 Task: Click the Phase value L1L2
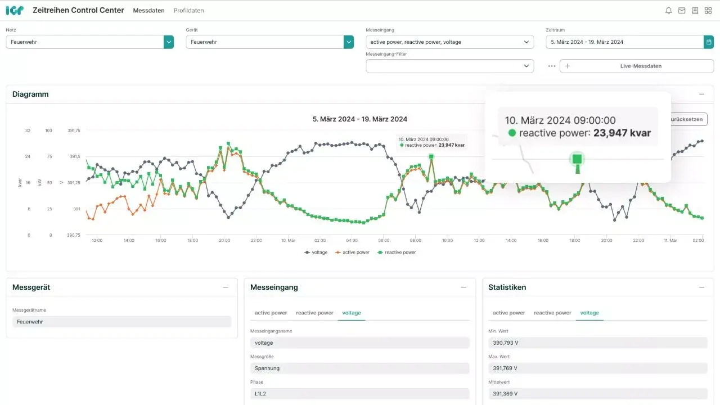coord(360,394)
